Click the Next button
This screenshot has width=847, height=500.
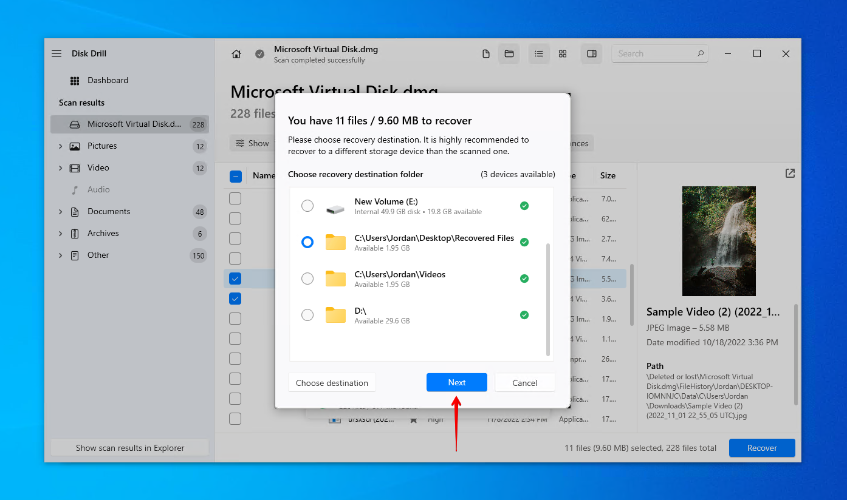(457, 382)
